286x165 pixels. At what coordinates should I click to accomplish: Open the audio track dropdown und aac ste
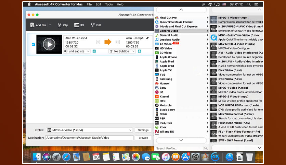click(77, 51)
